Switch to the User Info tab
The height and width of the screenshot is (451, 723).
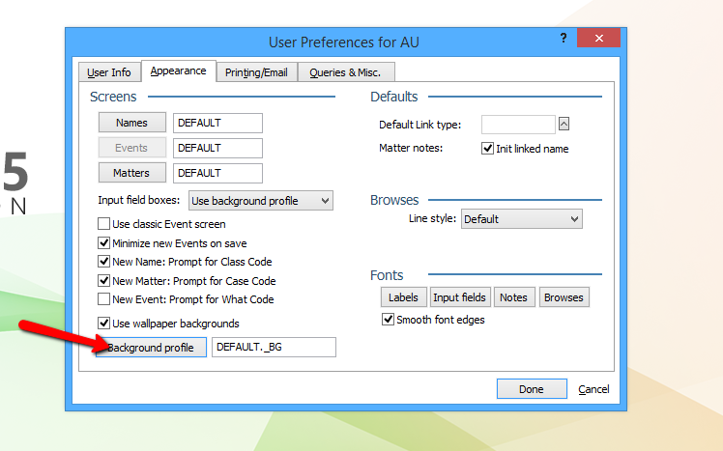(x=109, y=72)
